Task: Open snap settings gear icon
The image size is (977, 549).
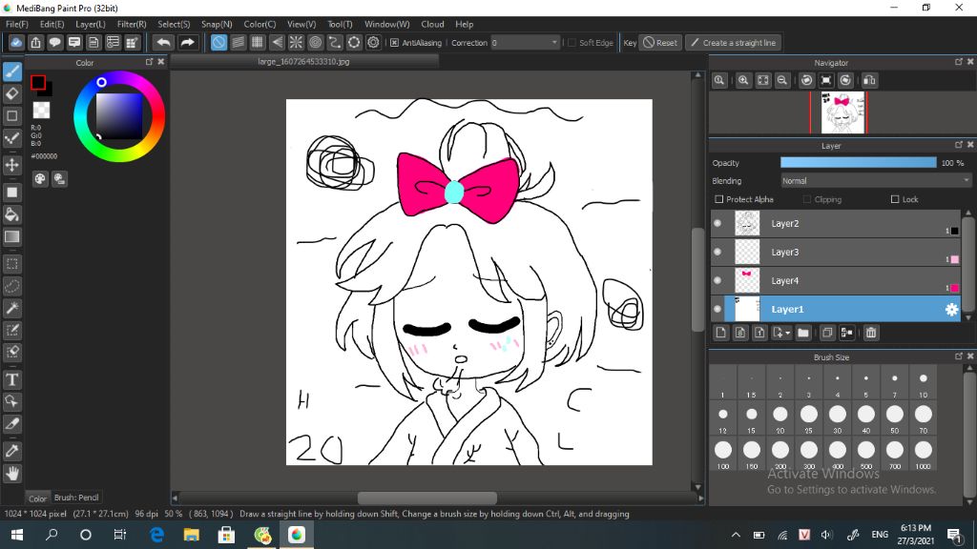Action: point(373,42)
